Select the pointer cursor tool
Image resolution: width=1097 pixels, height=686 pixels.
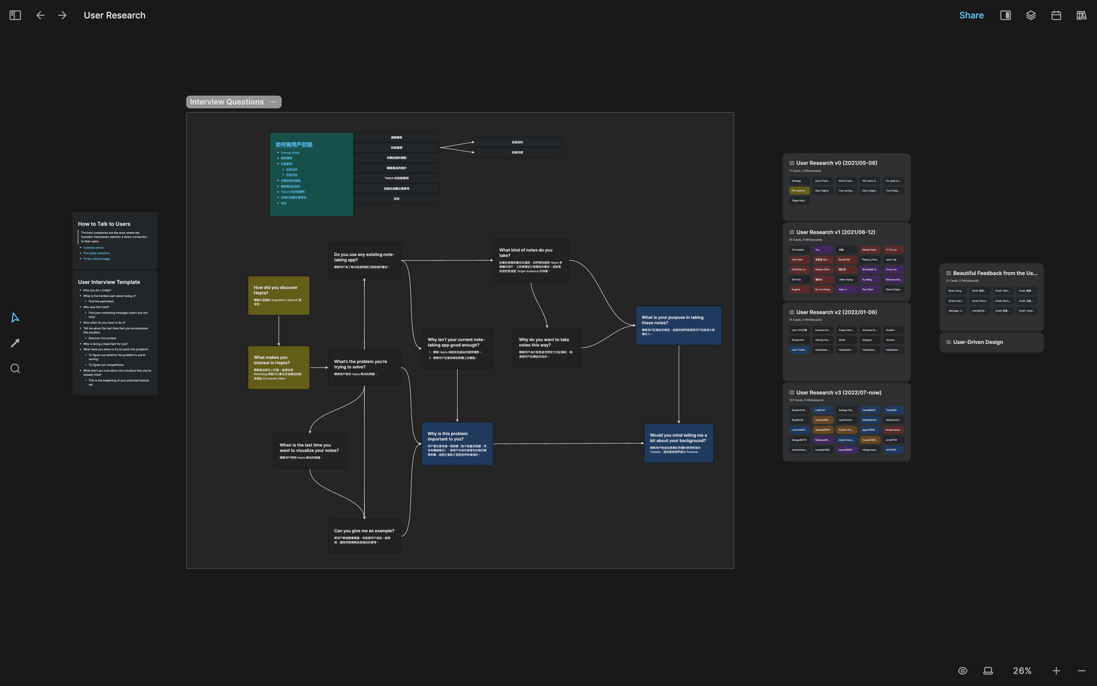pos(15,318)
